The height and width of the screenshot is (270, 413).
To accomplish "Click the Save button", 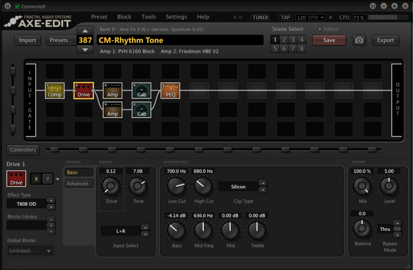I will (329, 40).
